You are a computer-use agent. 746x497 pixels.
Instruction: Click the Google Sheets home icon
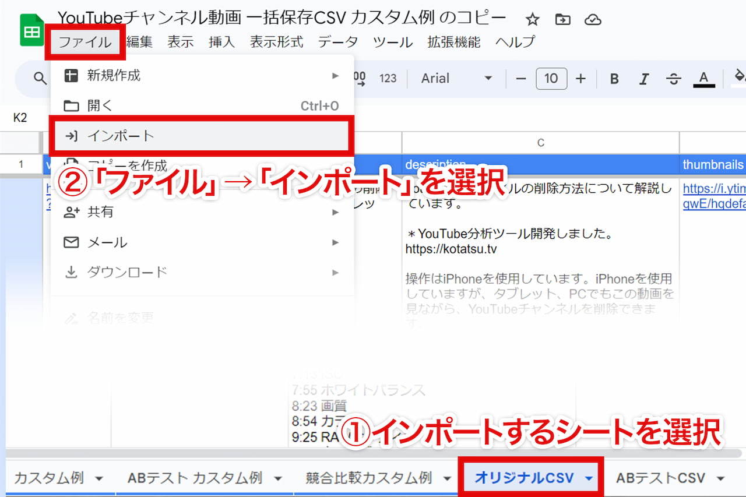(32, 30)
